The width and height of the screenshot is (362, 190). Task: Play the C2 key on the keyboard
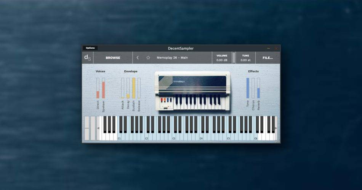tap(147, 137)
